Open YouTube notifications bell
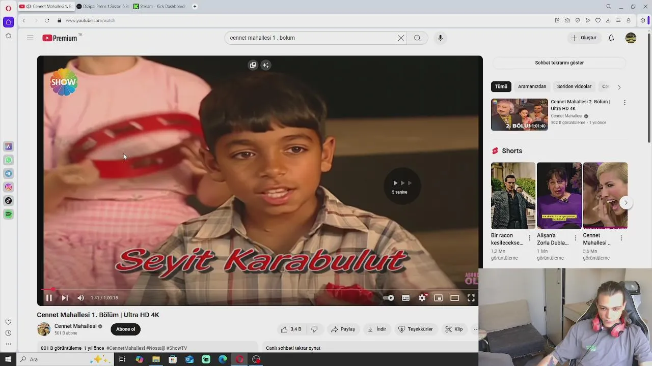652x366 pixels. [611, 38]
